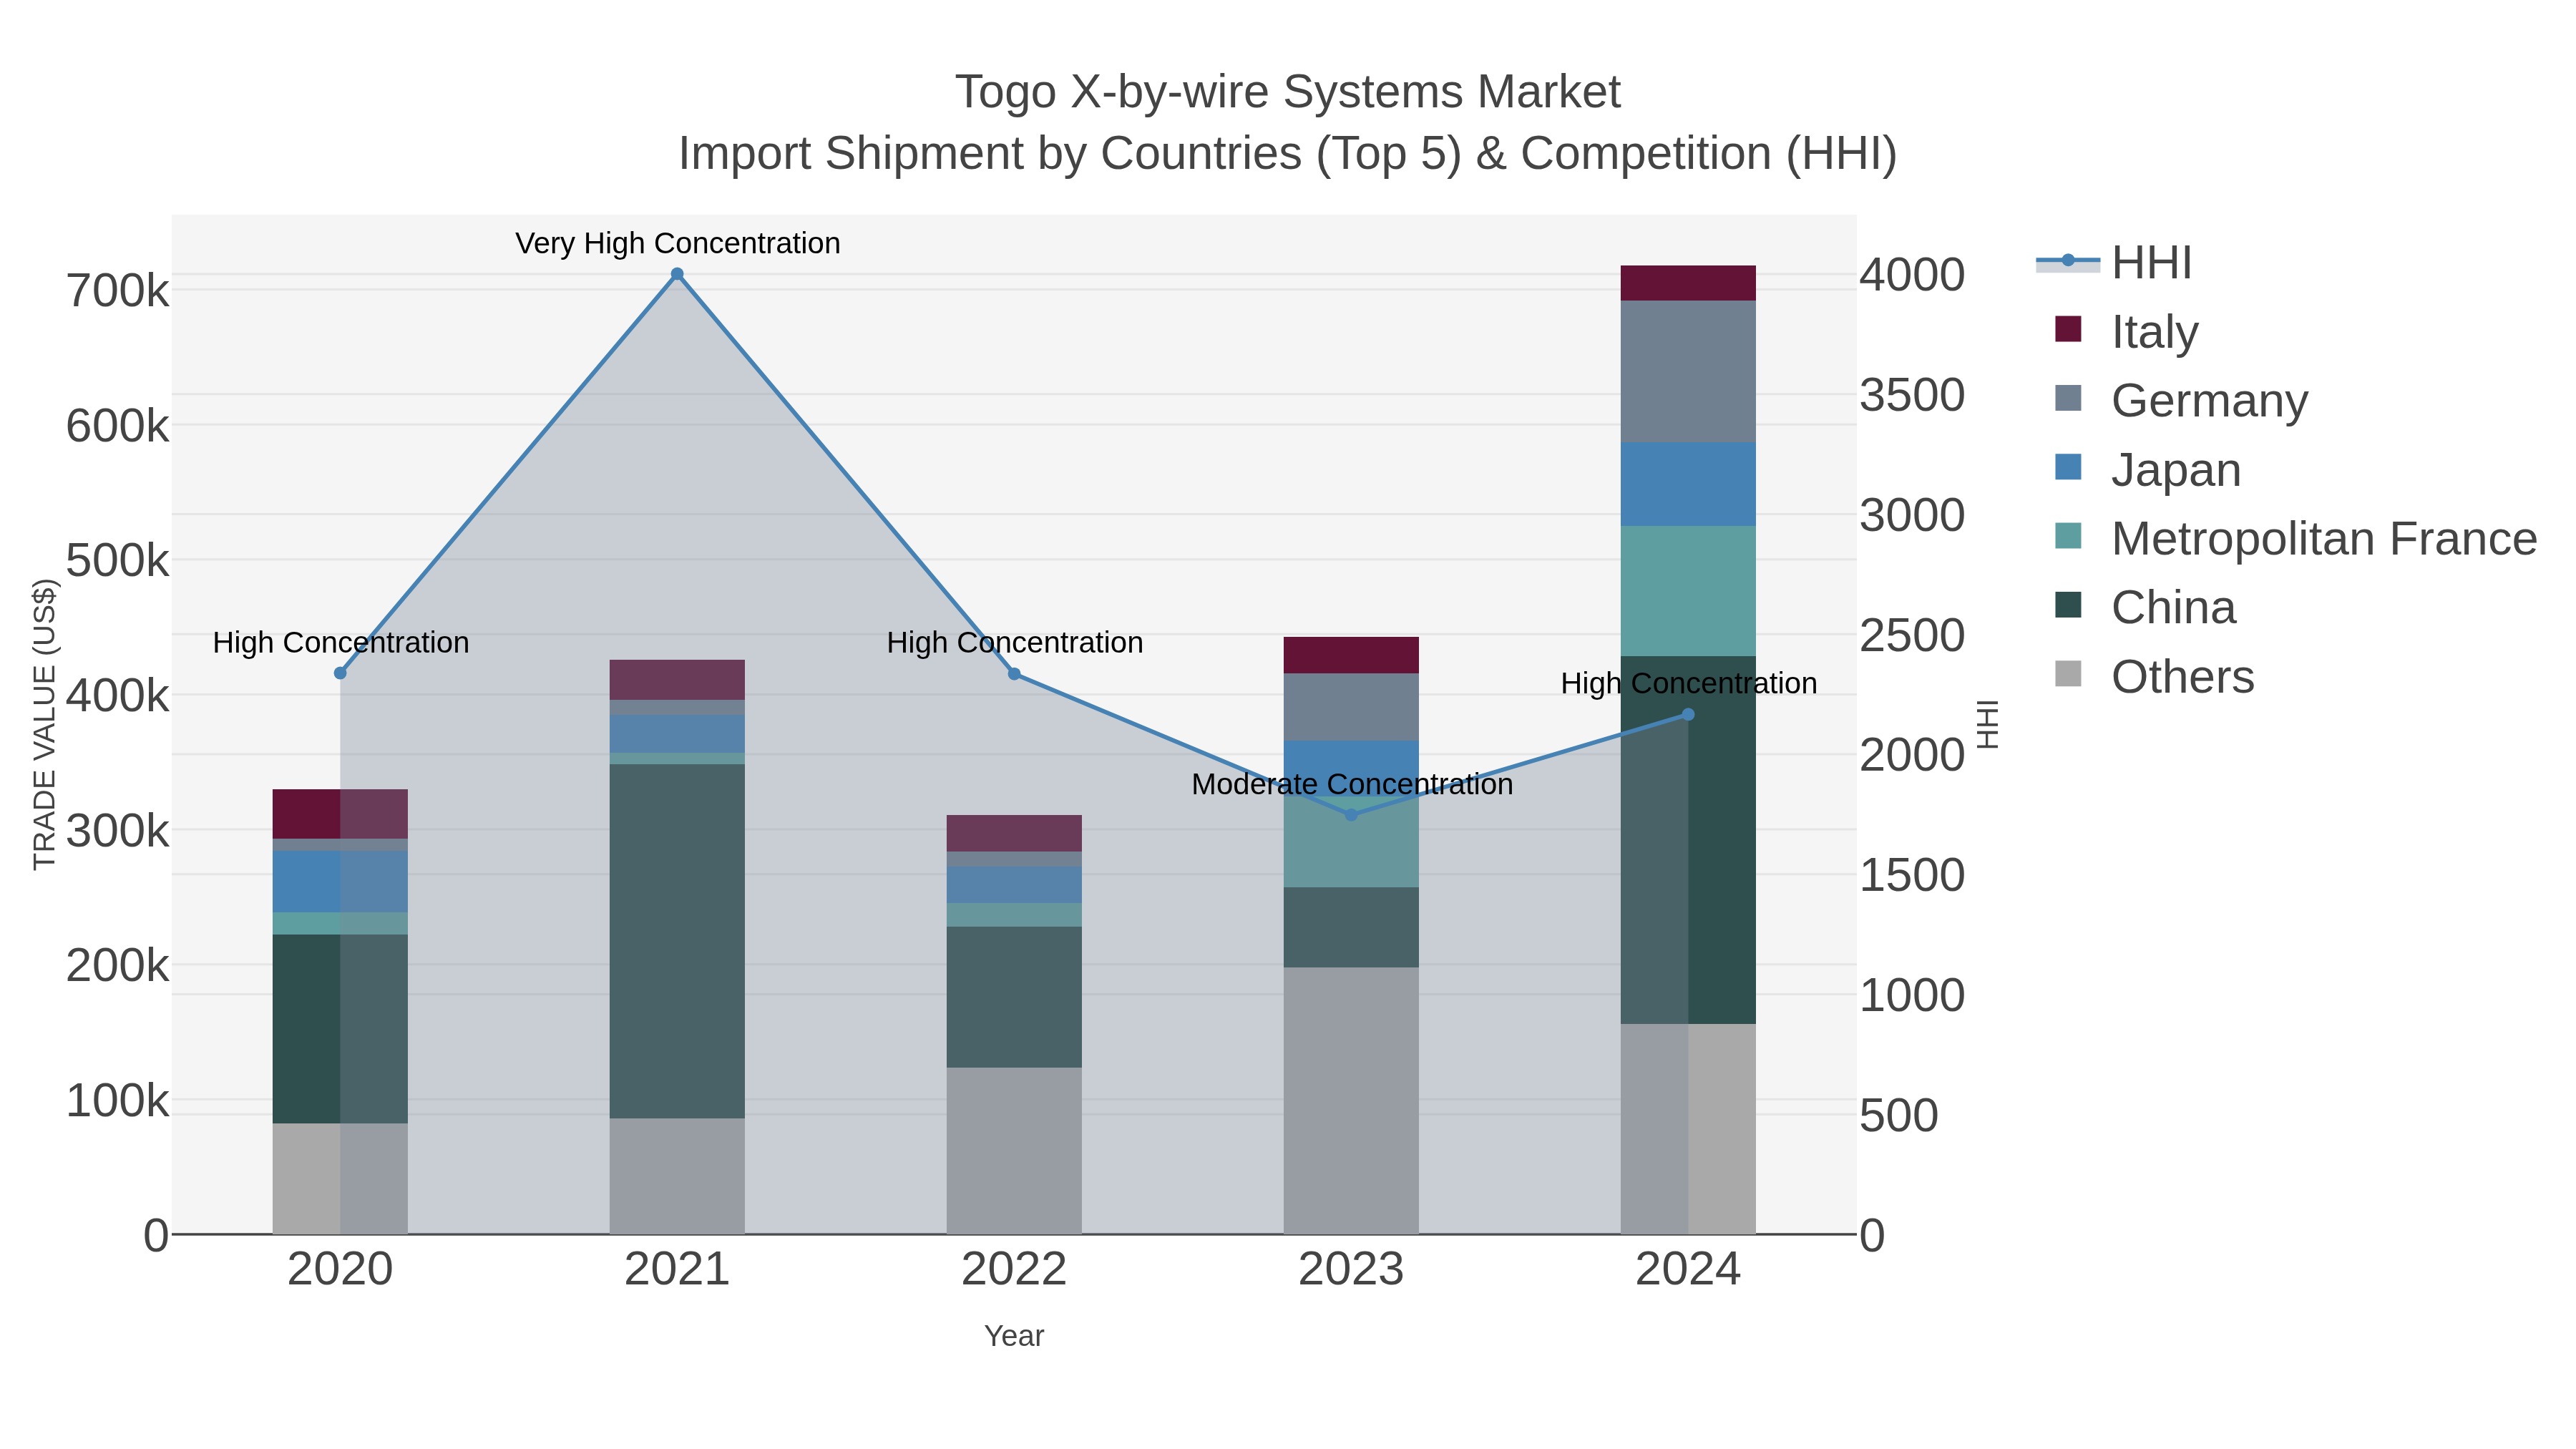Click the Germany slate legend swatch
This screenshot has width=2576, height=1449.
click(x=2068, y=398)
